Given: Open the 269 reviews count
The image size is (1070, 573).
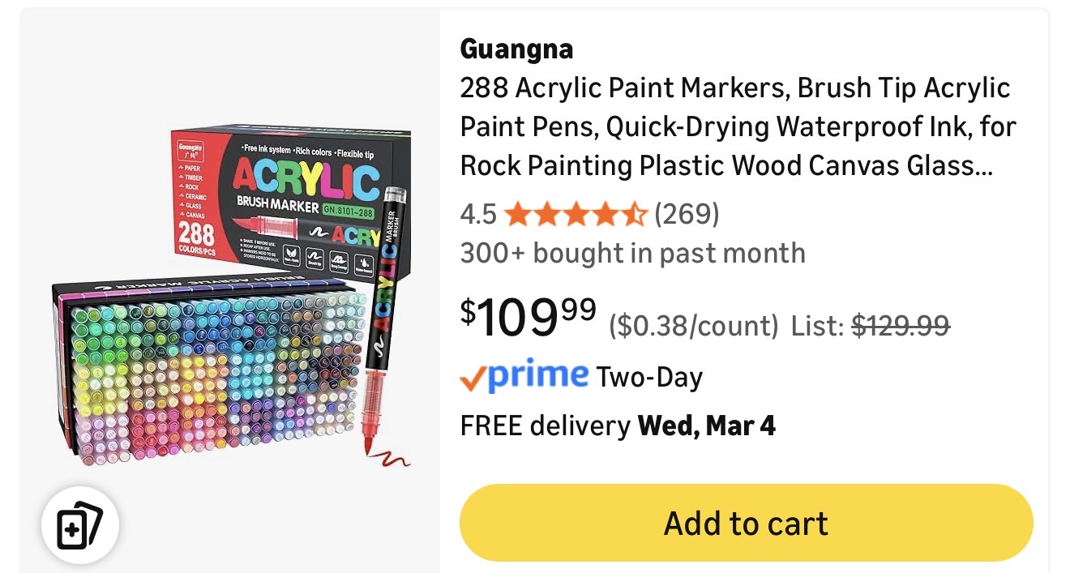Looking at the screenshot, I should (687, 214).
